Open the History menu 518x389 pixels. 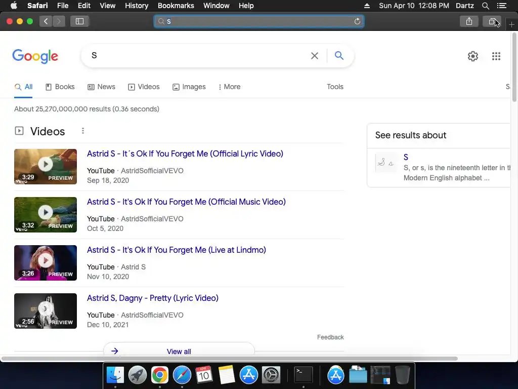click(137, 6)
